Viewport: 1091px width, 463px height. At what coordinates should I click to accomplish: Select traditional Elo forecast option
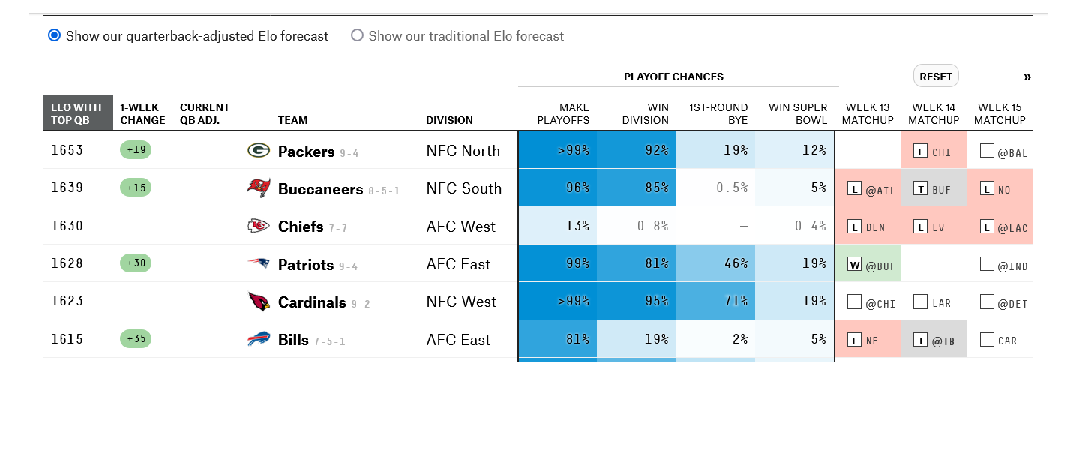coord(357,35)
